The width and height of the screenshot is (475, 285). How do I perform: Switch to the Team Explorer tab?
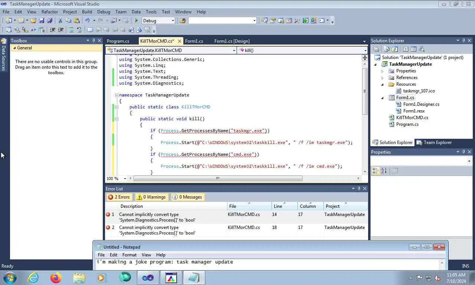pos(434,142)
